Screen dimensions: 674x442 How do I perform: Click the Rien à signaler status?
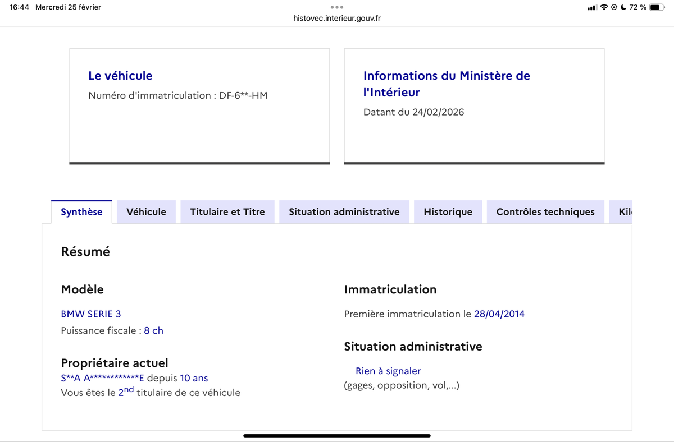(388, 371)
